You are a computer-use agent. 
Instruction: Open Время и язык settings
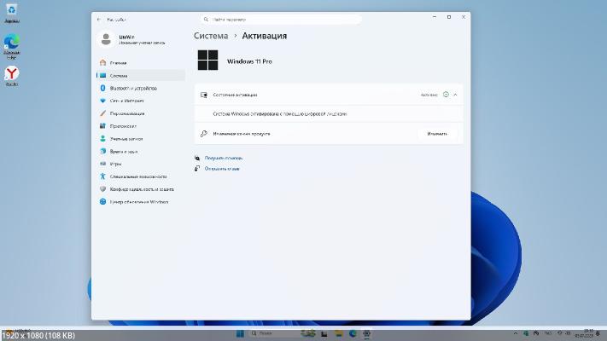click(x=140, y=151)
